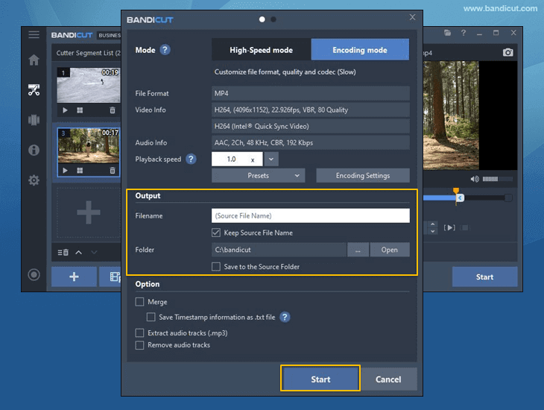This screenshot has height=410, width=544.
Task: Enable the Merge option
Action: 139,302
